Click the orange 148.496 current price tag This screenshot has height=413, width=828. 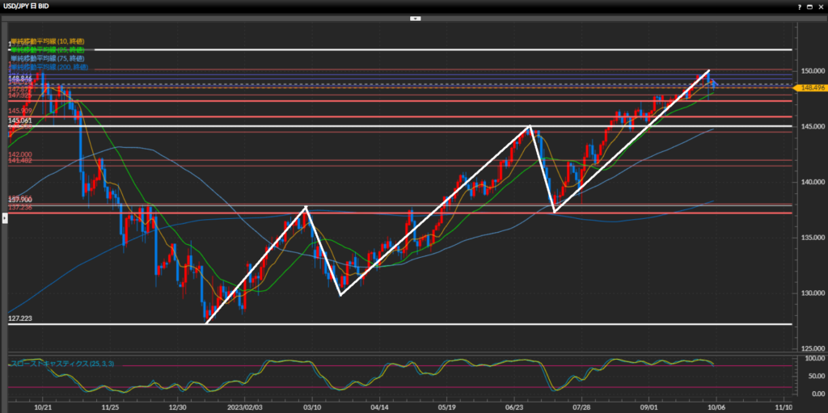(x=812, y=87)
